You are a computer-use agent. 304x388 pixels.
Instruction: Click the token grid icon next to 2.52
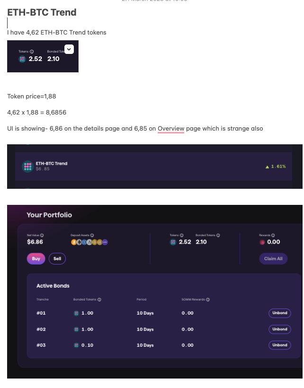[172, 242]
